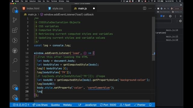Split the editor to the right
This screenshot has width=193, height=108.
click(x=144, y=8)
